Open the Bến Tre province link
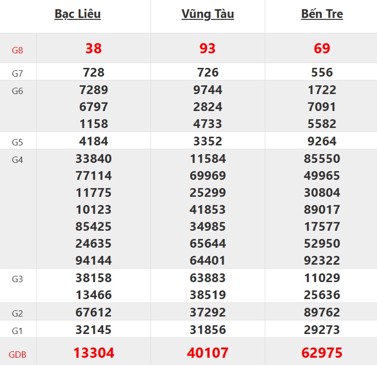377x365 pixels. 322,14
